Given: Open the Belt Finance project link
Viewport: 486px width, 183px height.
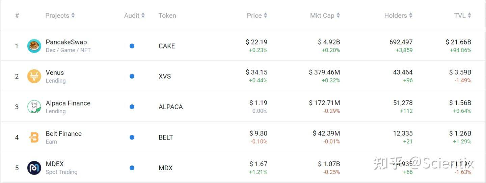Looking at the screenshot, I should [x=63, y=134].
